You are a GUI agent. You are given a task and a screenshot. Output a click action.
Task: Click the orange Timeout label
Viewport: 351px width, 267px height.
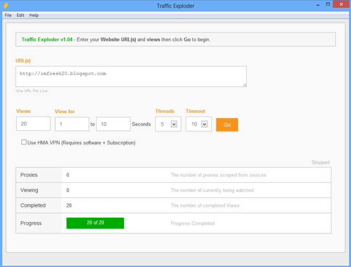[x=195, y=111]
